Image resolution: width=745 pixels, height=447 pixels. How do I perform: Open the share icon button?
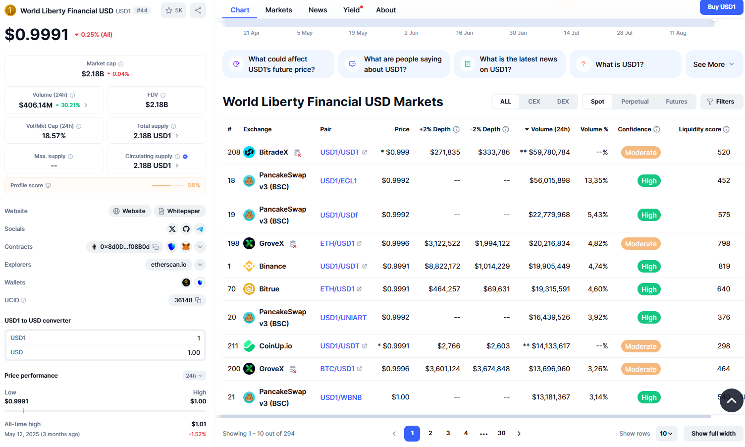coord(198,10)
